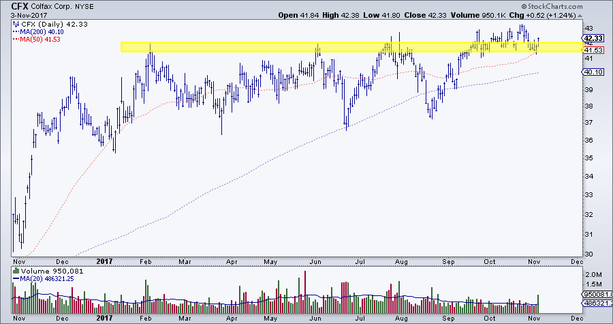
Task: Select the 2017 year marker on the price axis
Action: tap(104, 261)
